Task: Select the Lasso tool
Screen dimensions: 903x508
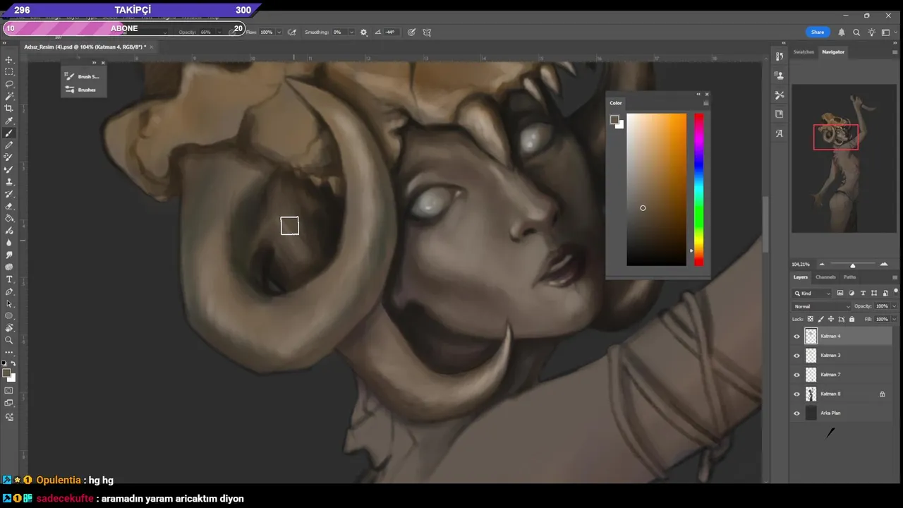Action: (x=9, y=84)
